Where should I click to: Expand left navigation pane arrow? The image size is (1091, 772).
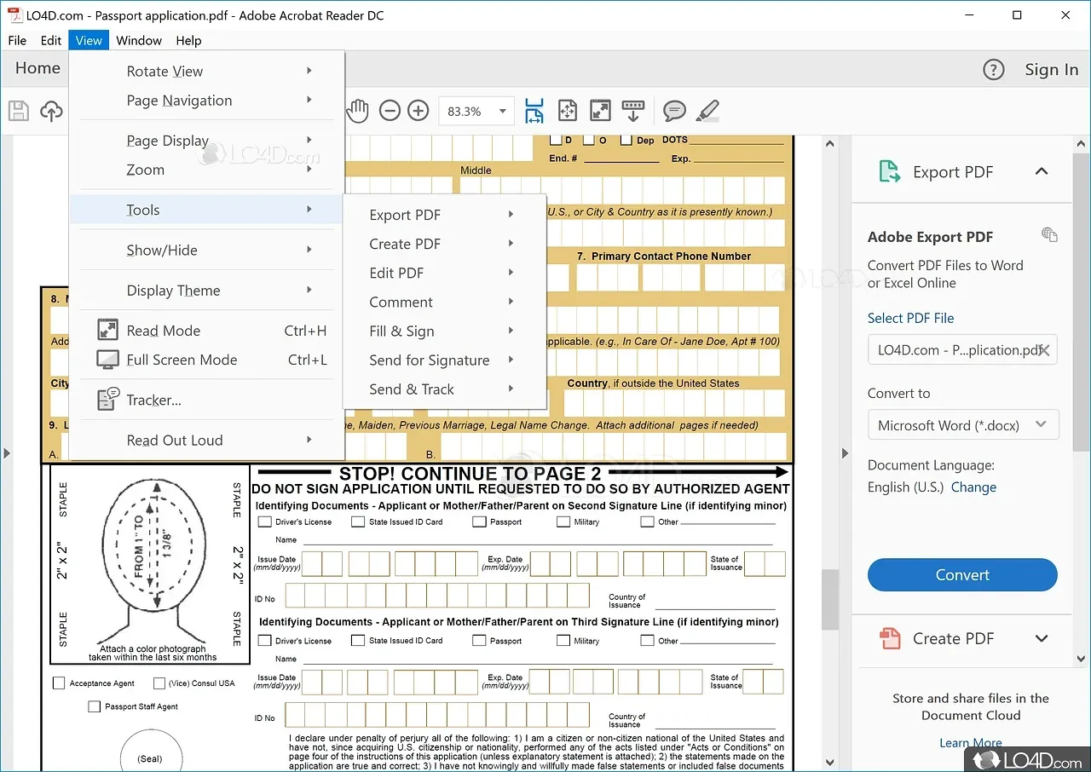click(x=7, y=453)
